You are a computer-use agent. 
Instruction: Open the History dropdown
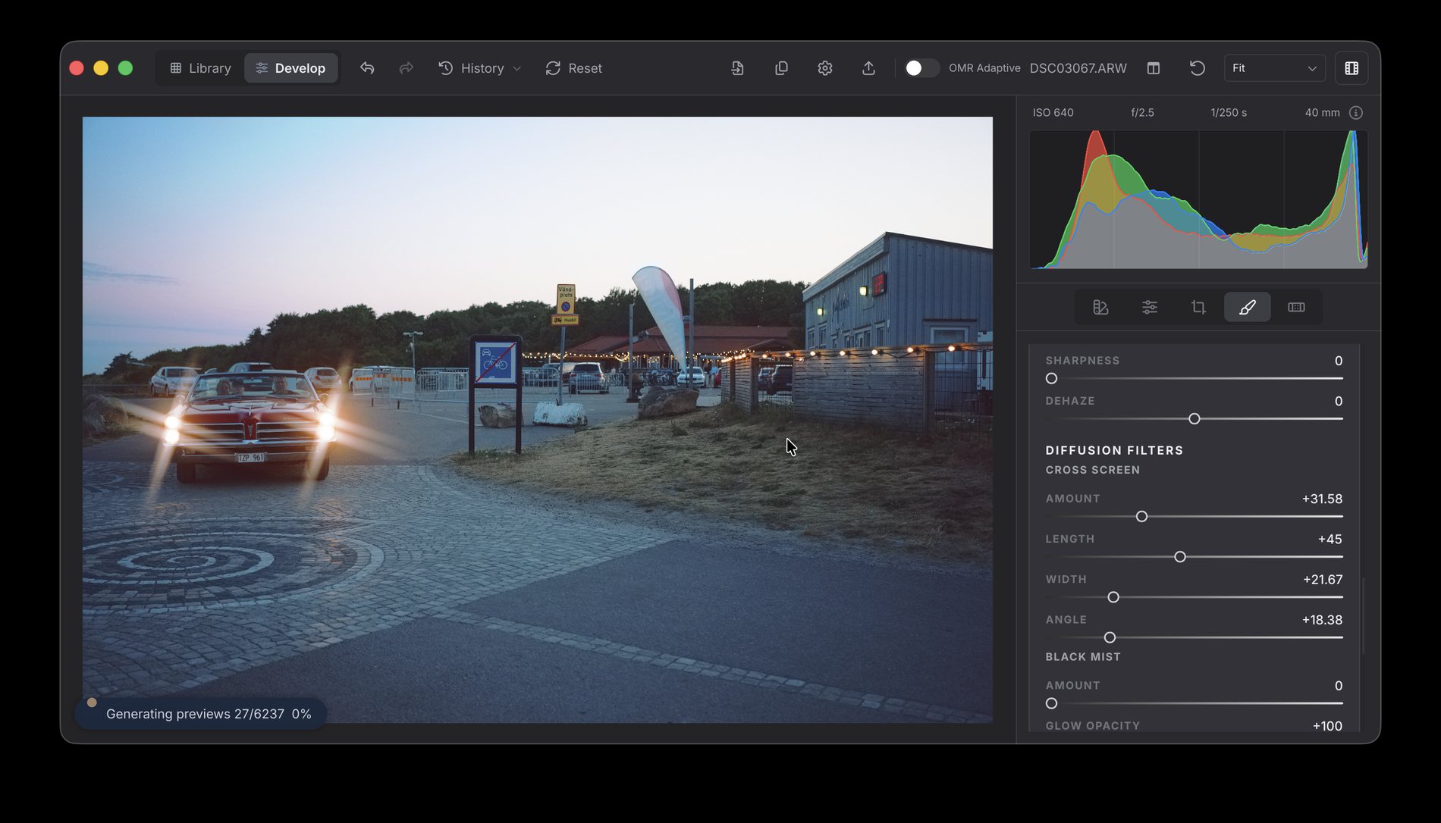(x=480, y=68)
